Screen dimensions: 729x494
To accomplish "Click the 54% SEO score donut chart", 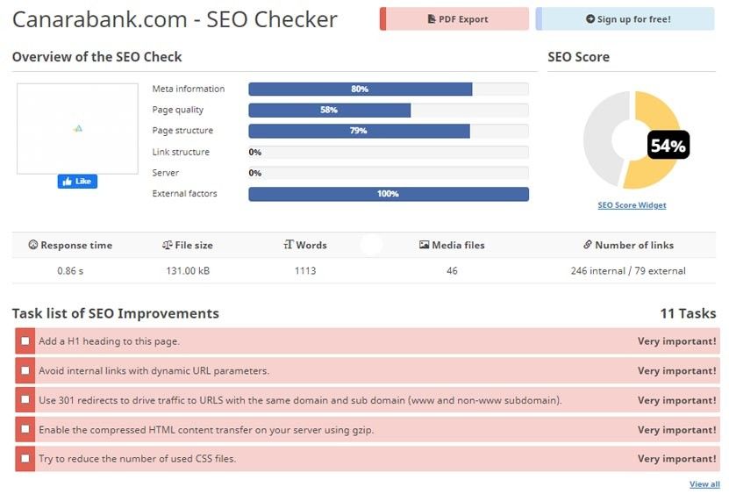I will click(633, 140).
